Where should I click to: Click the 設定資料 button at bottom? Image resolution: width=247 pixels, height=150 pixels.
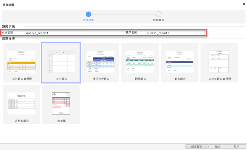coord(197,146)
